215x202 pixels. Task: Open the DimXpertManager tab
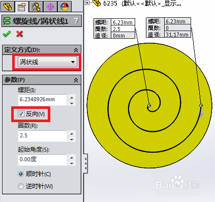pyautogui.click(x=50, y=7)
